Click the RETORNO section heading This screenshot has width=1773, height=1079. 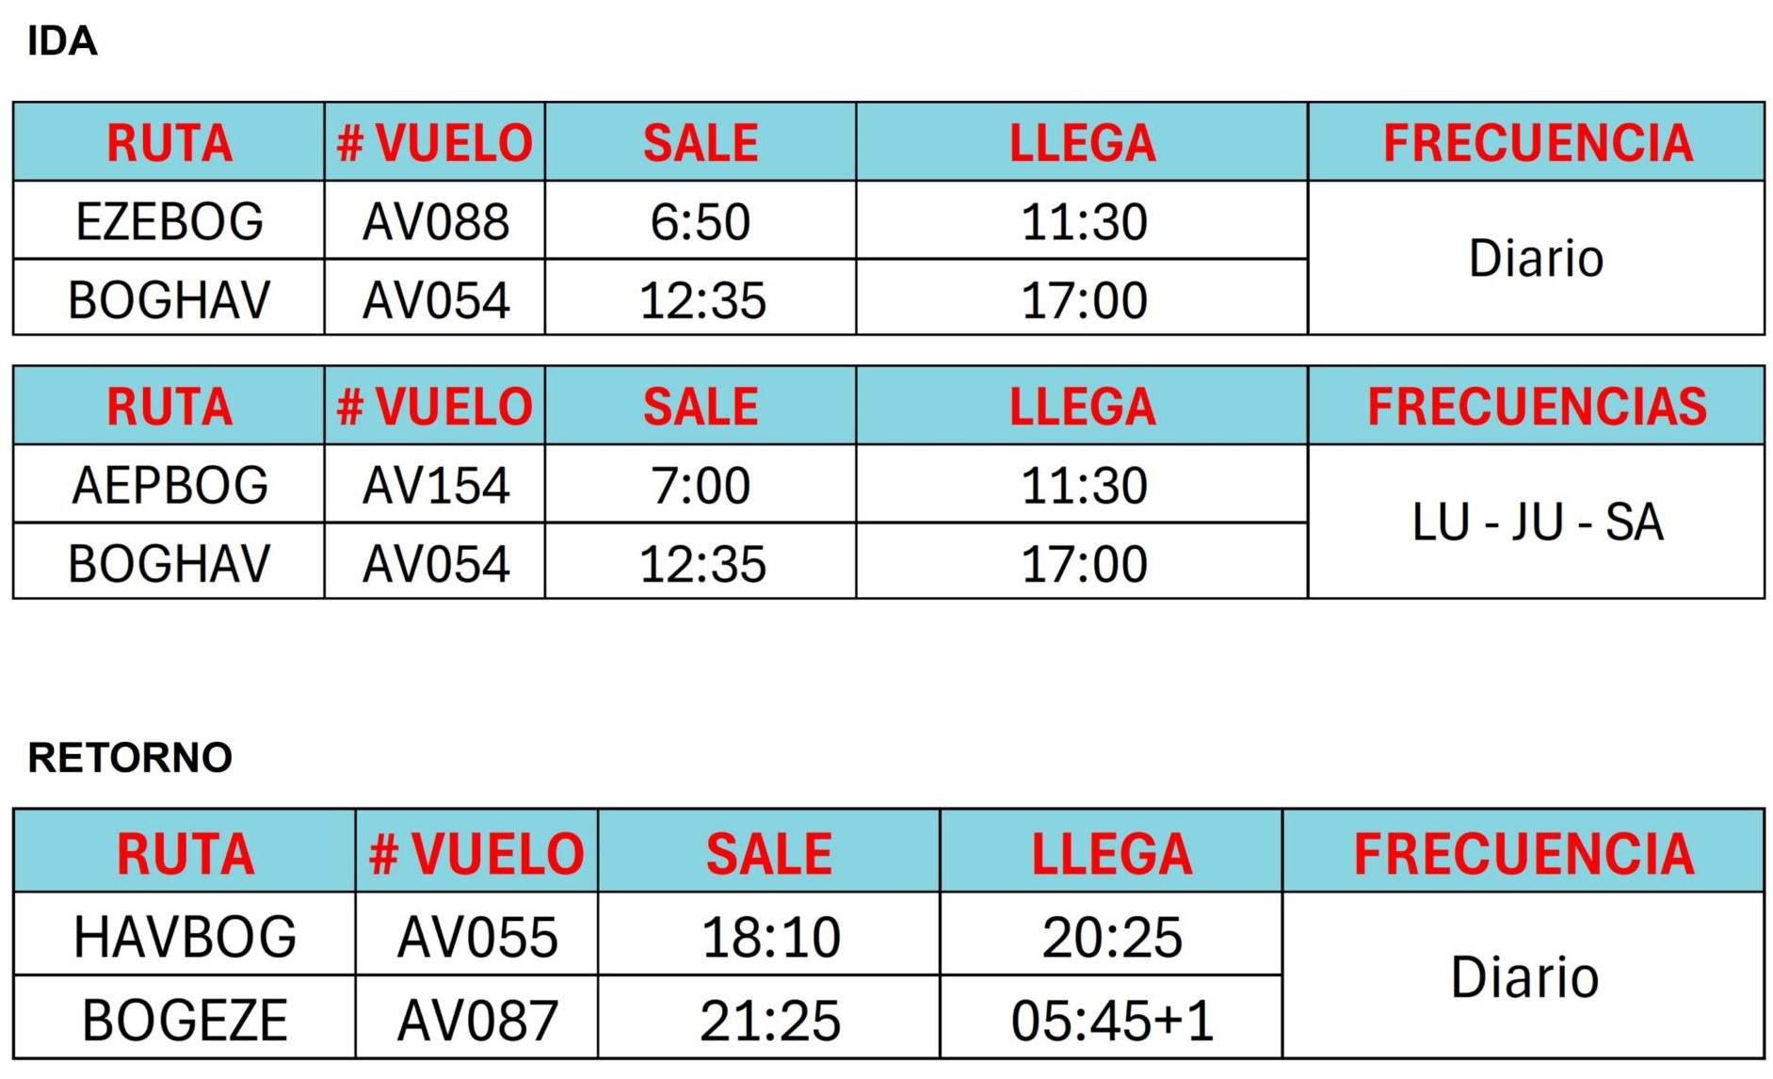click(130, 758)
